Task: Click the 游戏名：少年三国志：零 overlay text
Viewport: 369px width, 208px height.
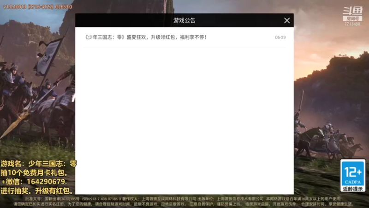Action: [39, 164]
